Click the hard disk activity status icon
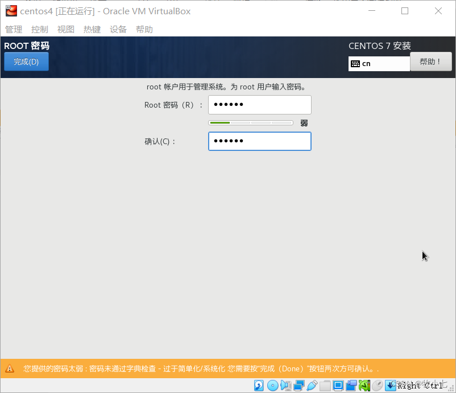This screenshot has width=456, height=393. (259, 386)
